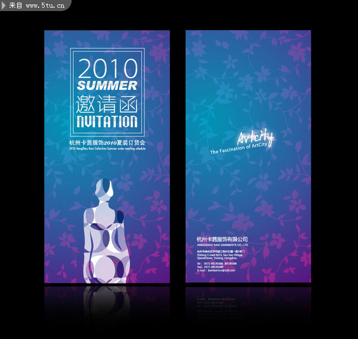Click the Tel phone number line

point(216,263)
